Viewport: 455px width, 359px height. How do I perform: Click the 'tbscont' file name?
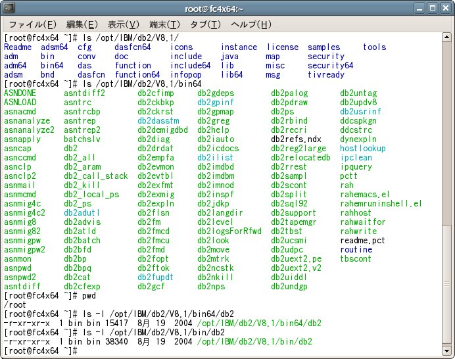coord(356,259)
